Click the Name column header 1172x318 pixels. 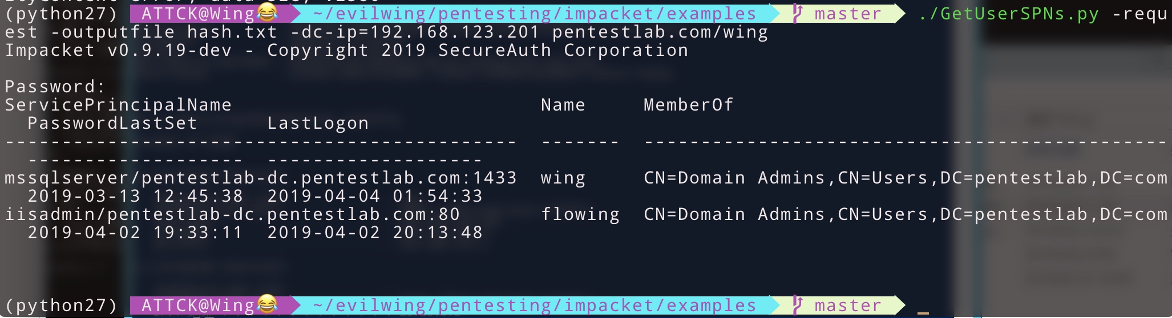coord(563,105)
